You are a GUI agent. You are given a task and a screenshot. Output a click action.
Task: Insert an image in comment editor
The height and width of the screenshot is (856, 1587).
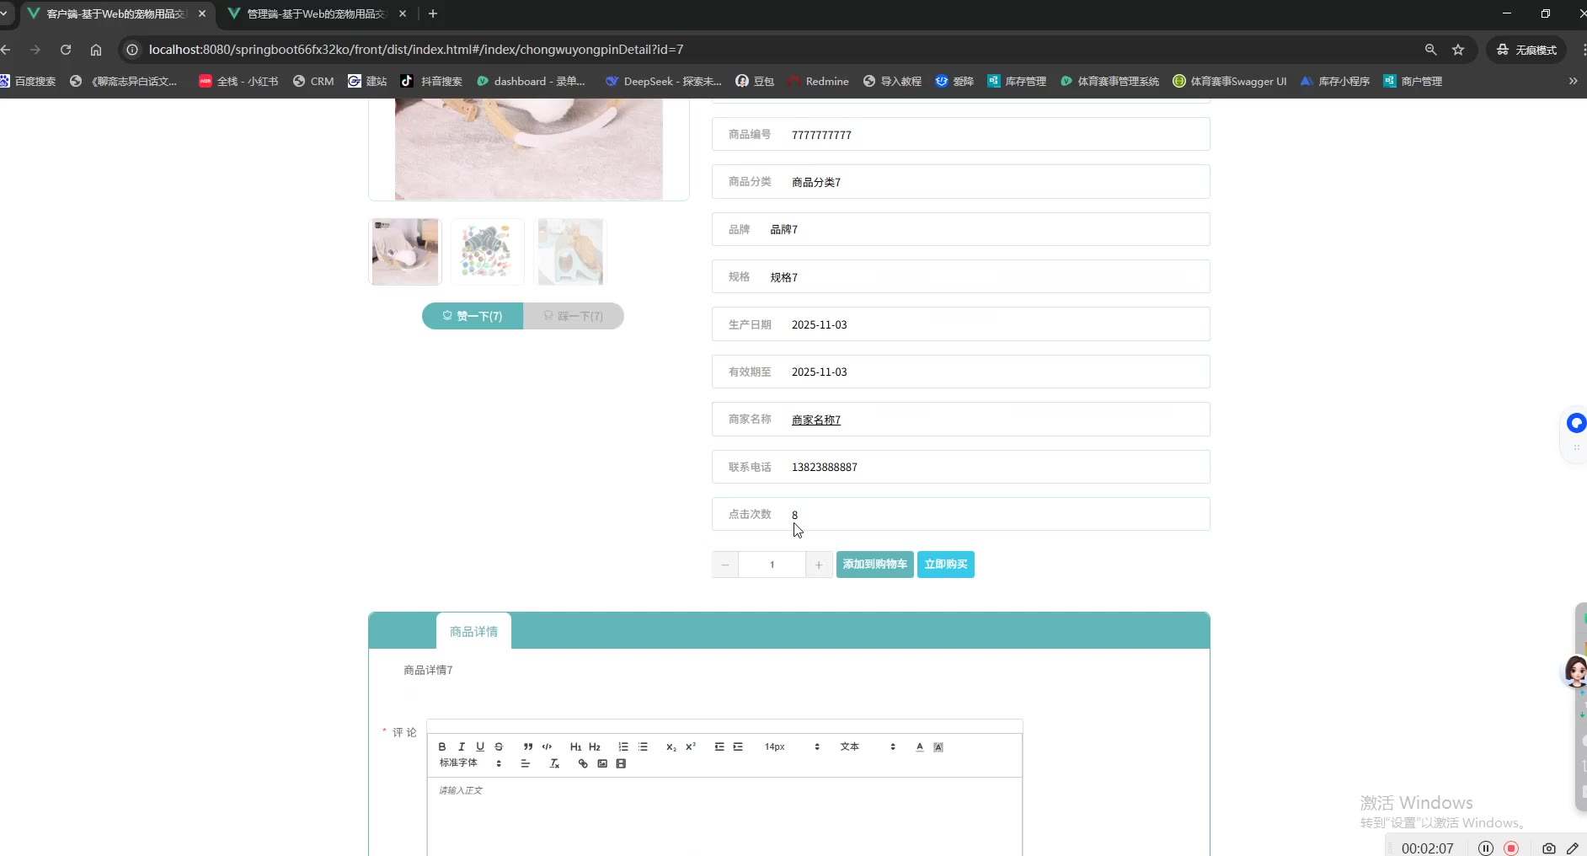(602, 763)
